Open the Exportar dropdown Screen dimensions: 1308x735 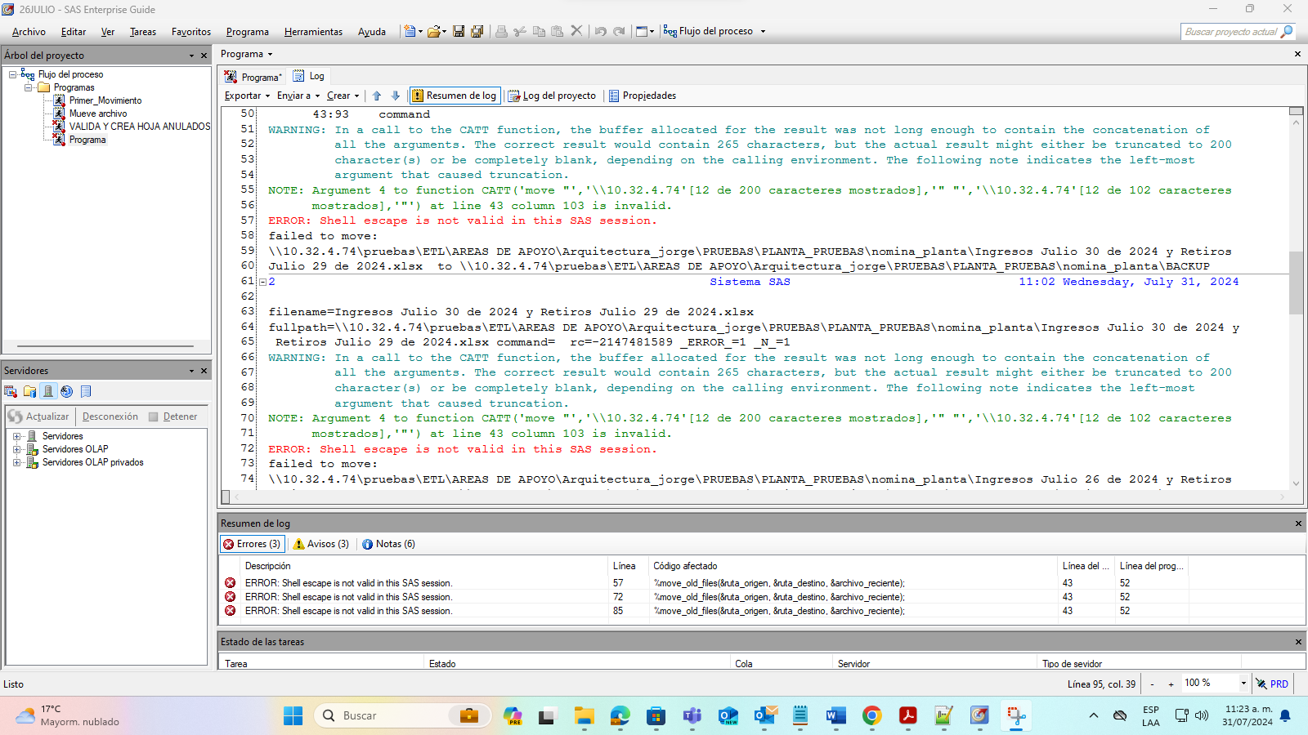click(x=245, y=95)
